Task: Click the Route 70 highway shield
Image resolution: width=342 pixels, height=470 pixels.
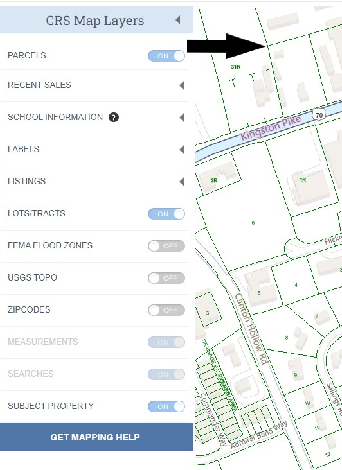Action: [319, 115]
